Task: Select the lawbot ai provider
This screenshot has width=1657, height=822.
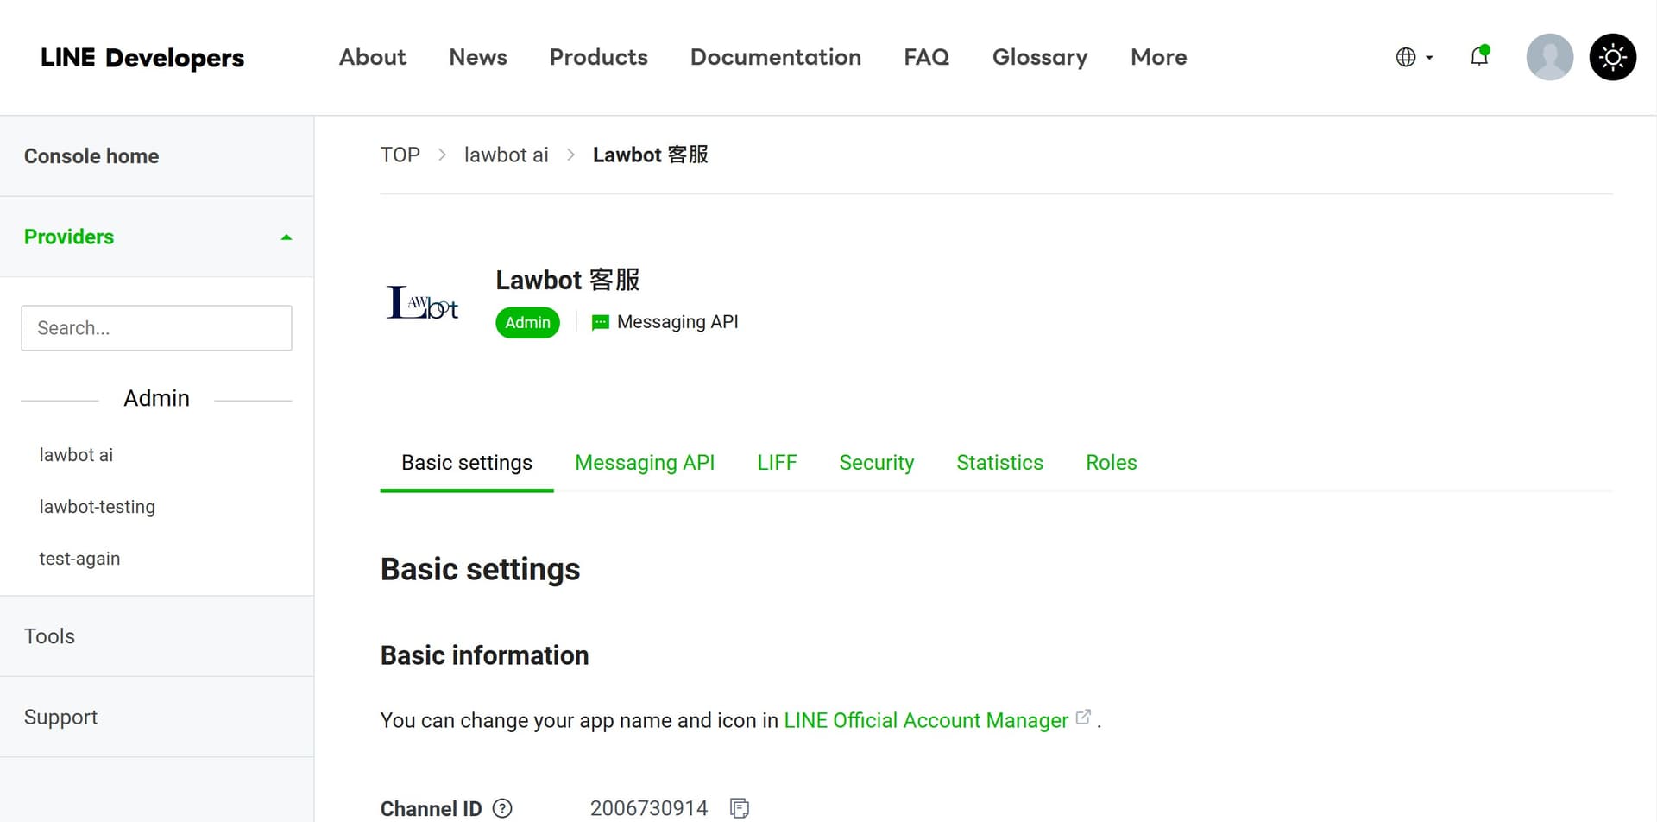Action: click(x=76, y=455)
